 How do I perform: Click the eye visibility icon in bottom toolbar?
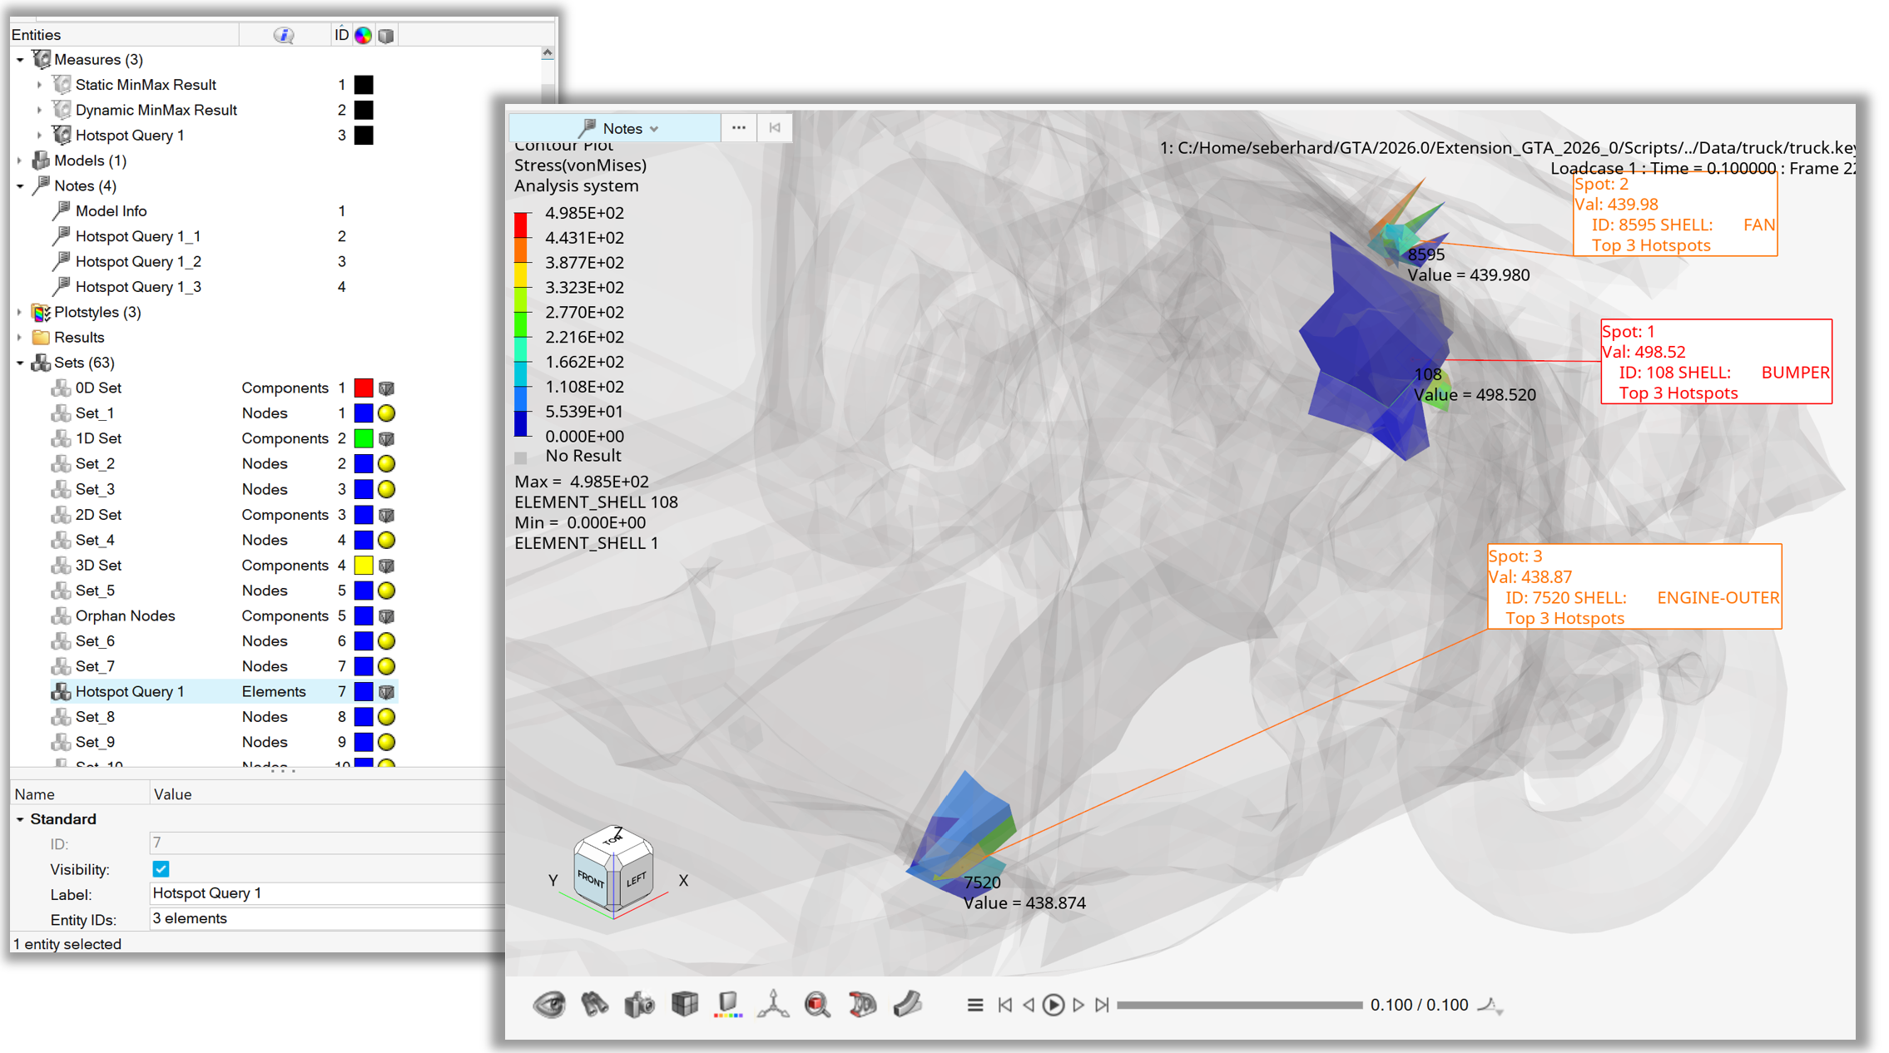[549, 1005]
